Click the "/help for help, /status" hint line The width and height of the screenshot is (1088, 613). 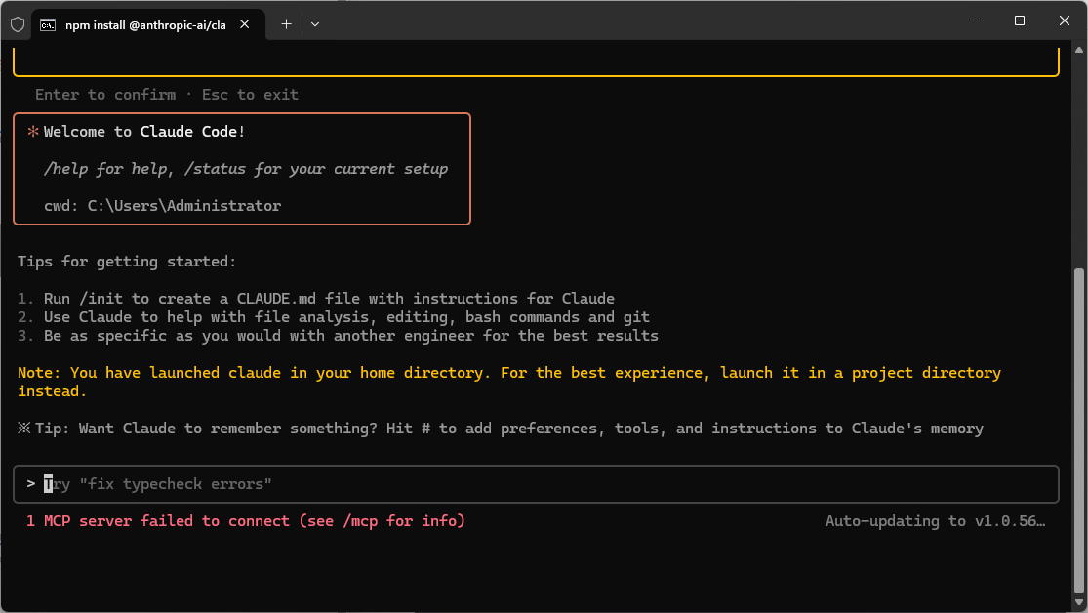pos(246,169)
